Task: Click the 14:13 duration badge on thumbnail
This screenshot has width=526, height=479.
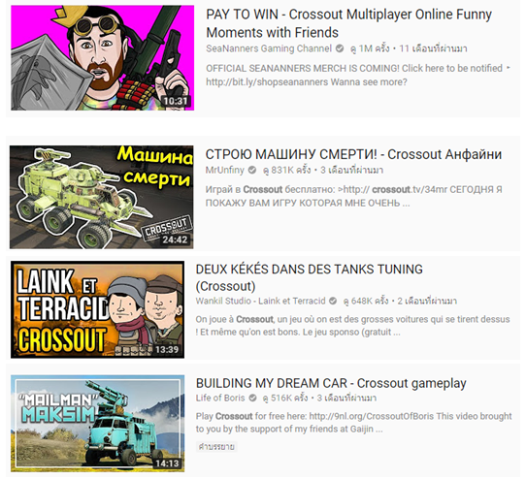Action: [x=167, y=463]
